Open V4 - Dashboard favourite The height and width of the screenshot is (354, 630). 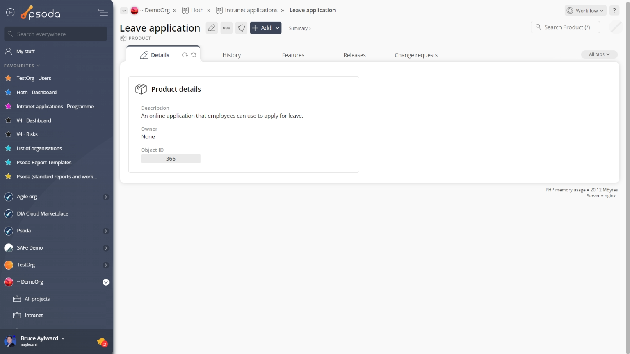click(34, 120)
